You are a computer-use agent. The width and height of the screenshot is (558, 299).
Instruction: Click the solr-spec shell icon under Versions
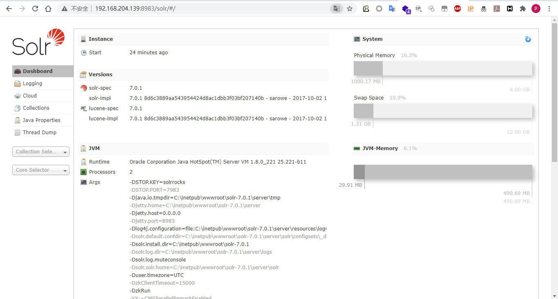(84, 88)
